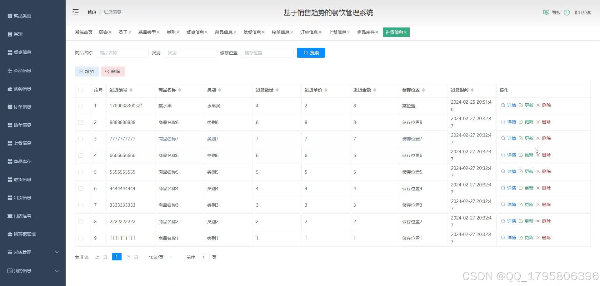Close the 顾客 tab with its X

click(110, 32)
